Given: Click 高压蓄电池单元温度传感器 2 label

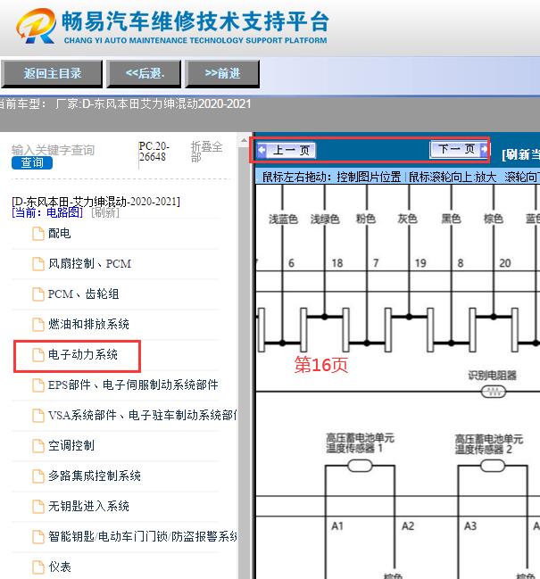Looking at the screenshot, I should pyautogui.click(x=488, y=444).
